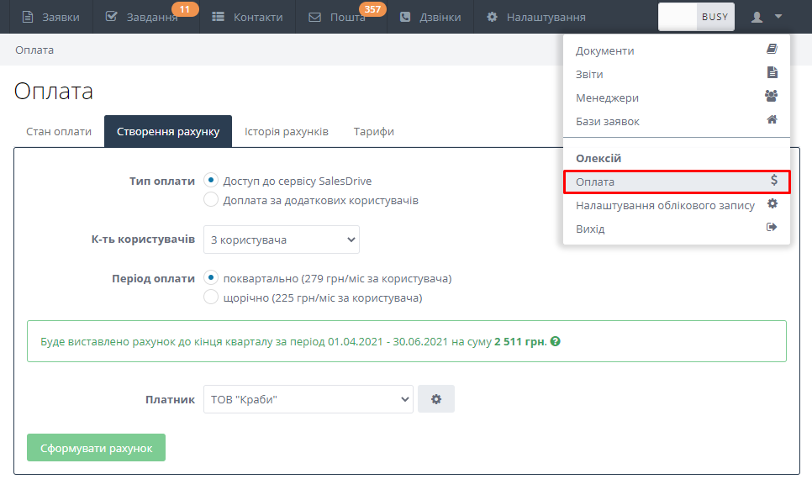Collapse the user profile menu in header
The width and height of the screenshot is (812, 479).
tap(766, 17)
